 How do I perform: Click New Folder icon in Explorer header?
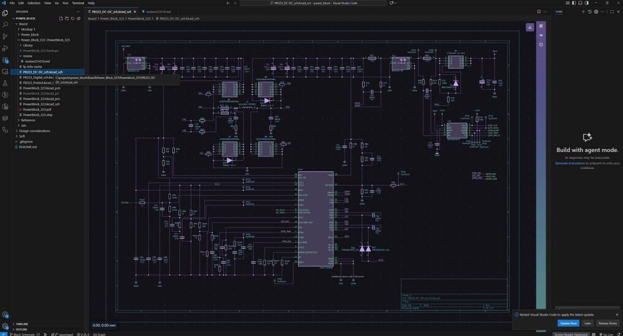pos(66,18)
